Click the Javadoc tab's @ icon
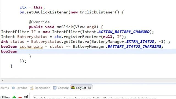Image resolution: width=176 pixels, height=99 pixels. (13, 88)
